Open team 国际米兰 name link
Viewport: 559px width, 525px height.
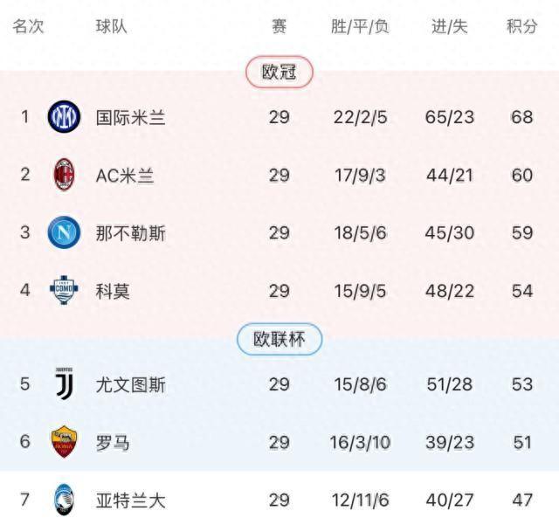pyautogui.click(x=130, y=117)
